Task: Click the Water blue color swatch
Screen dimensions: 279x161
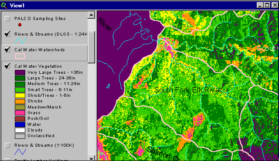Action: 20,125
